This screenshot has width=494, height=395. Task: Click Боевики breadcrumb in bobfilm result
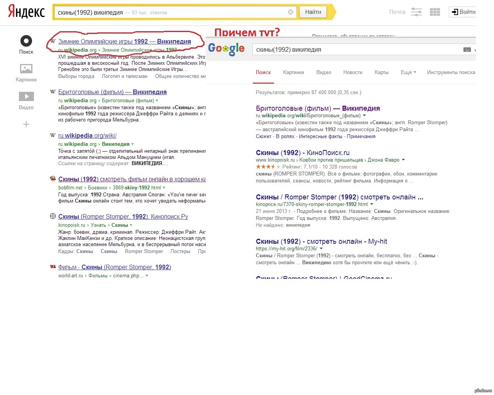tap(98, 188)
